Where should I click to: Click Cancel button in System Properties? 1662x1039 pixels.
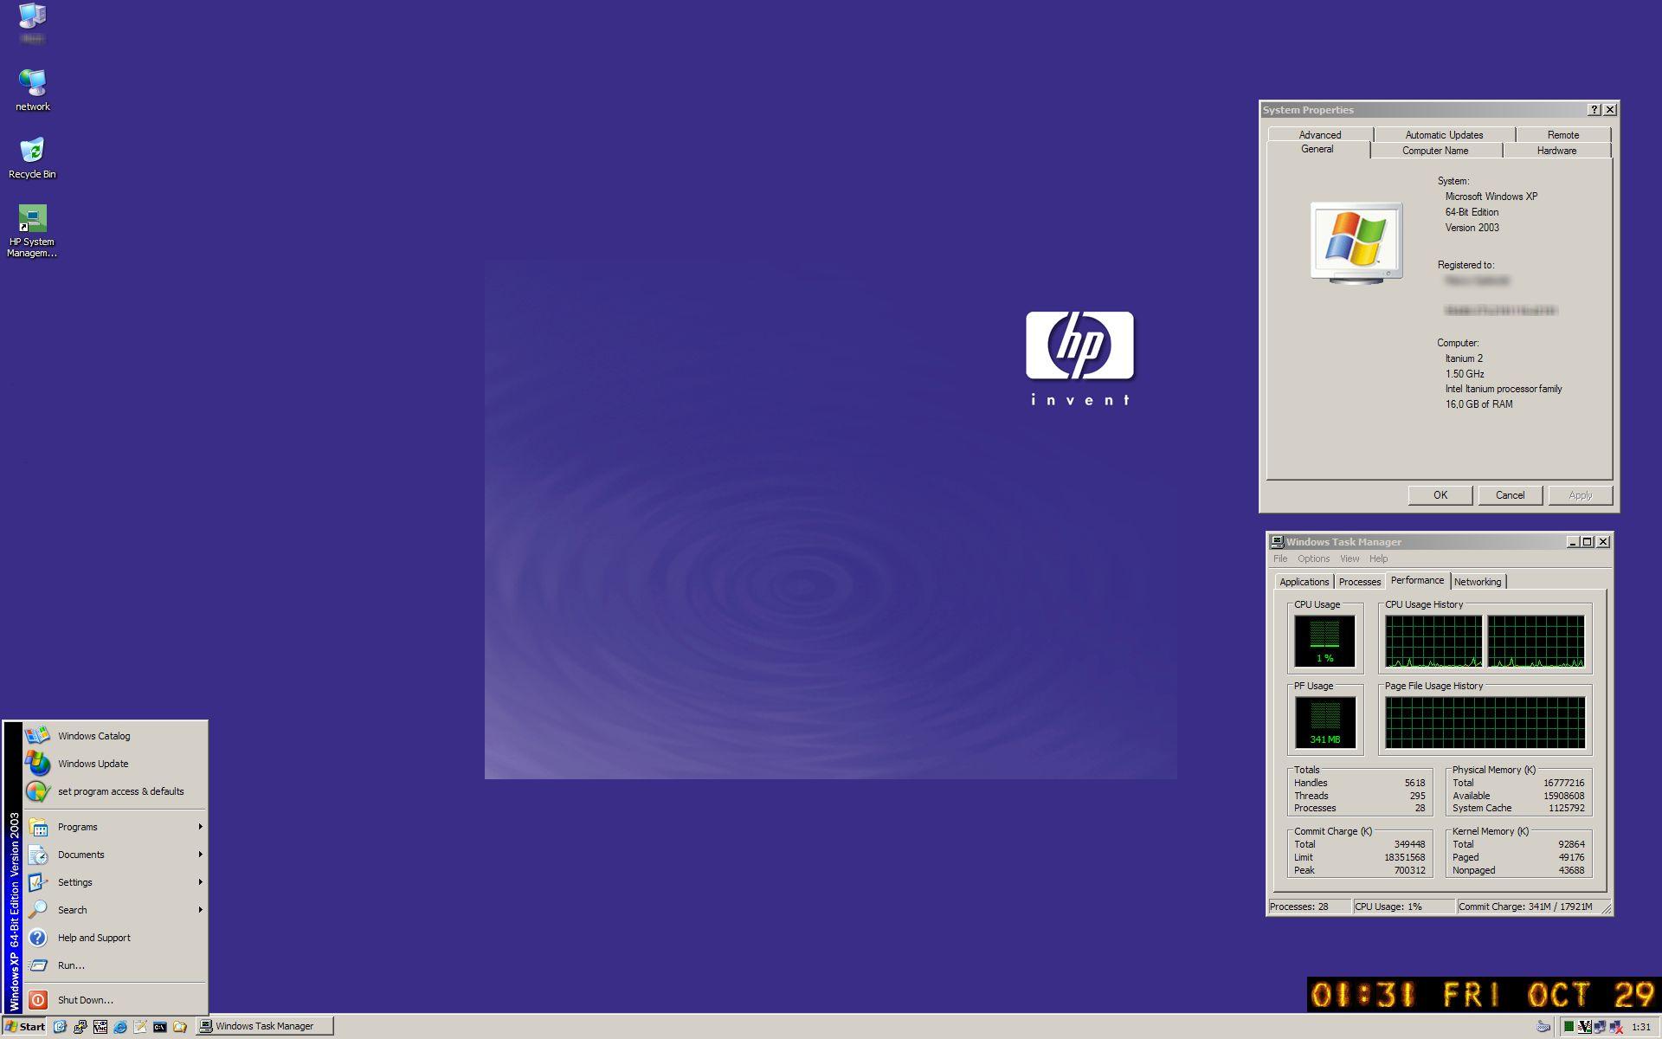pyautogui.click(x=1508, y=495)
